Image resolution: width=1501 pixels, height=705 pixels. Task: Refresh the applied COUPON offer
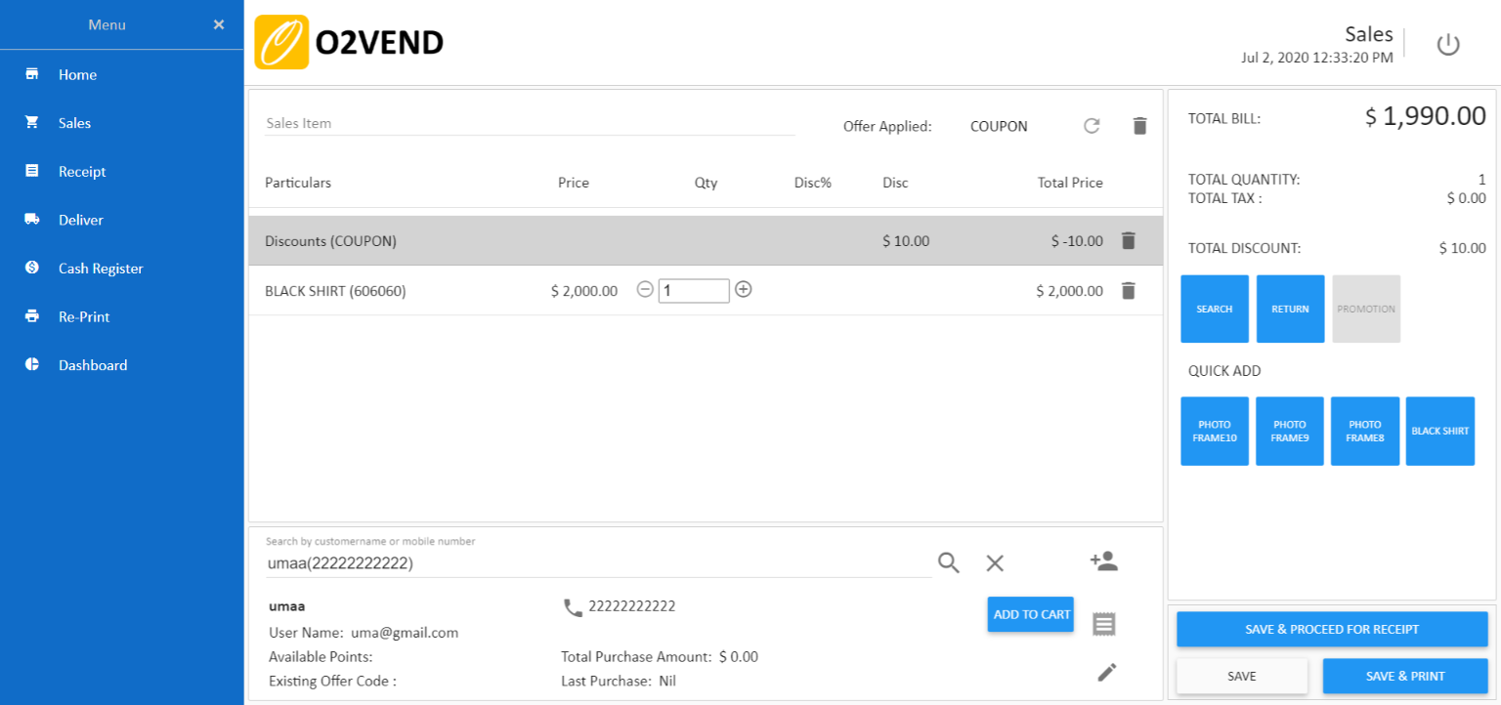coord(1092,126)
